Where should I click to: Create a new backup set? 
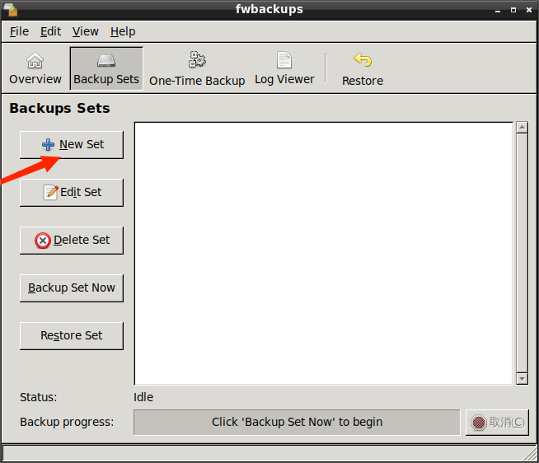[x=73, y=144]
